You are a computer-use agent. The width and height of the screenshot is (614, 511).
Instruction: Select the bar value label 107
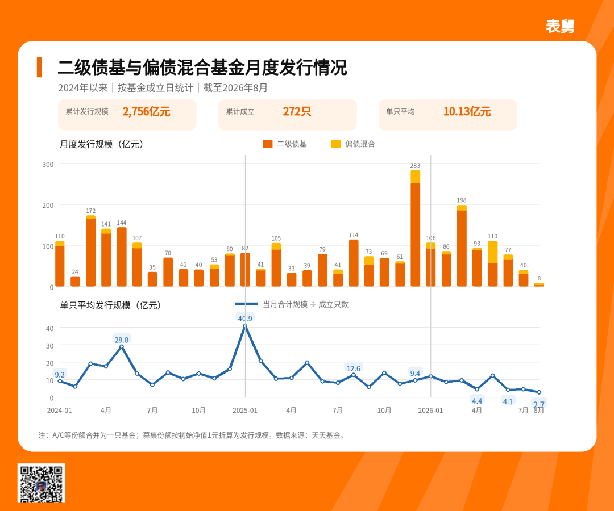137,238
